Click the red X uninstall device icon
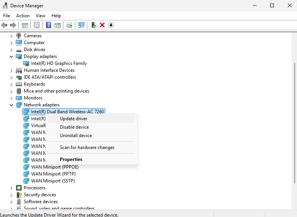The width and height of the screenshot is (297, 217). coord(102,25)
